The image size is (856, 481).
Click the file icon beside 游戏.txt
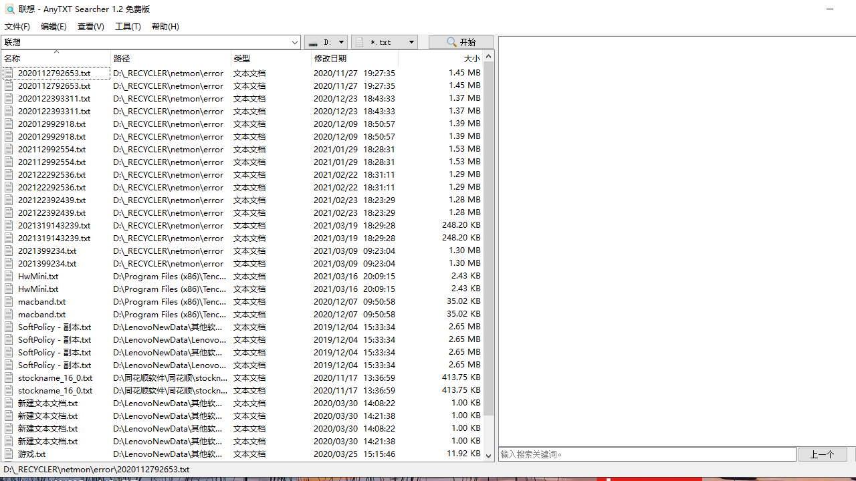8,454
